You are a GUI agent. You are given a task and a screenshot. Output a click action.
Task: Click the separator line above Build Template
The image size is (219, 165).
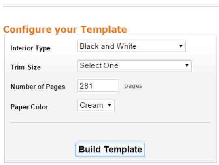pos(110,122)
